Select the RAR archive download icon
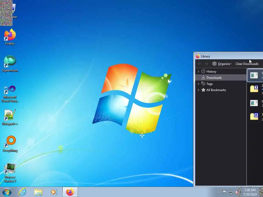263x197 pixels. point(254,116)
